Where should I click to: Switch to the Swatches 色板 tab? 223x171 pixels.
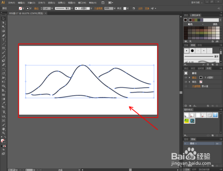[x=186, y=45]
